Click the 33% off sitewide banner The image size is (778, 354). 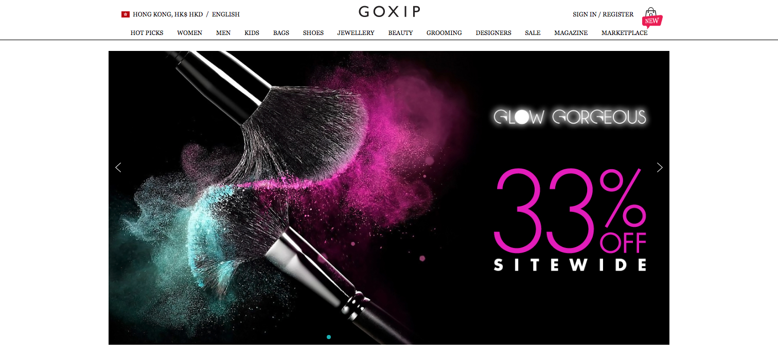[x=389, y=198]
